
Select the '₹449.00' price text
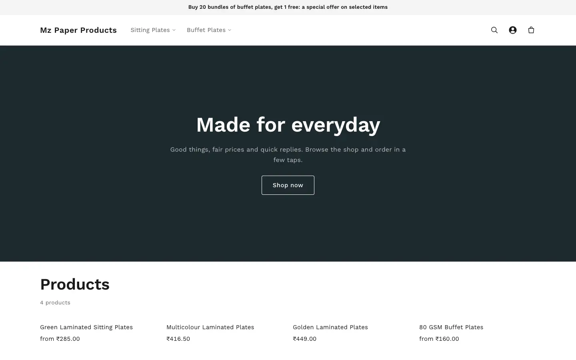click(x=304, y=339)
